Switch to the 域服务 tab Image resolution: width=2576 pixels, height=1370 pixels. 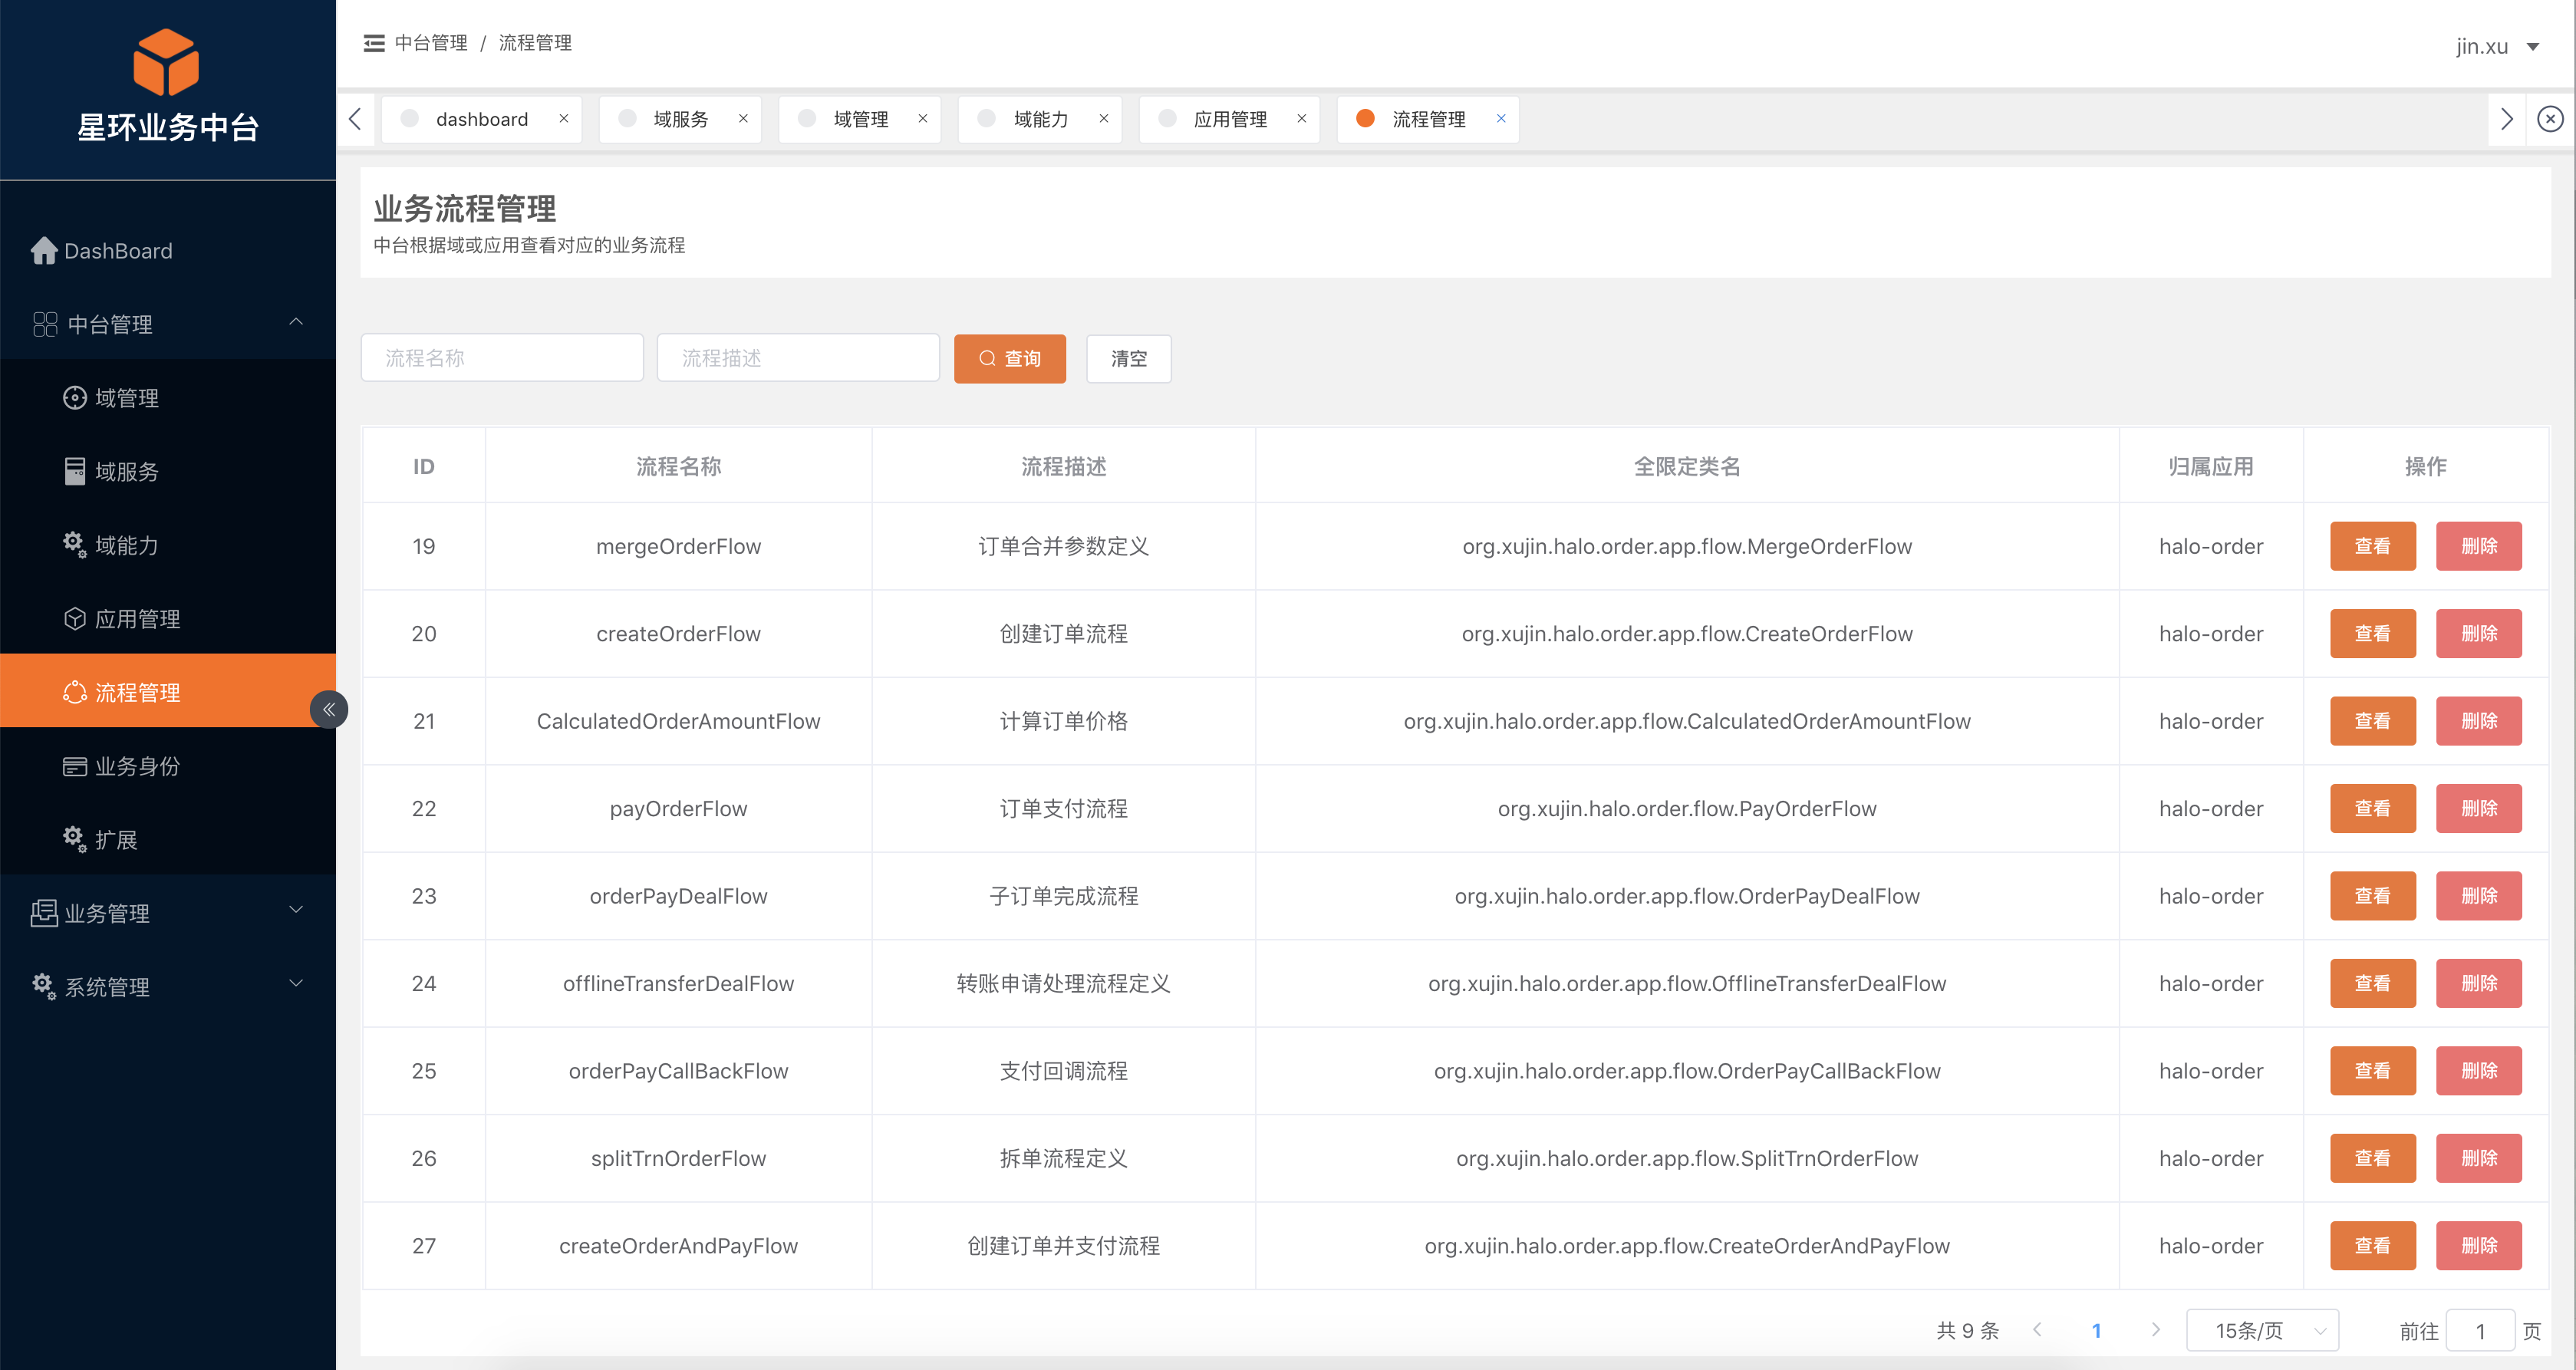[680, 119]
